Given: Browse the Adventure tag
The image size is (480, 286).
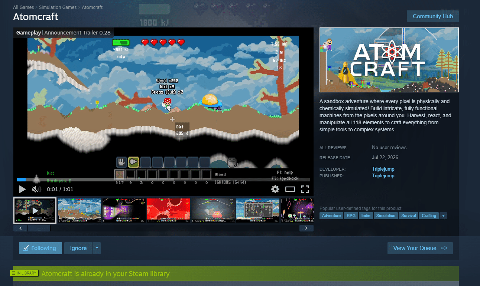Looking at the screenshot, I should 331,216.
